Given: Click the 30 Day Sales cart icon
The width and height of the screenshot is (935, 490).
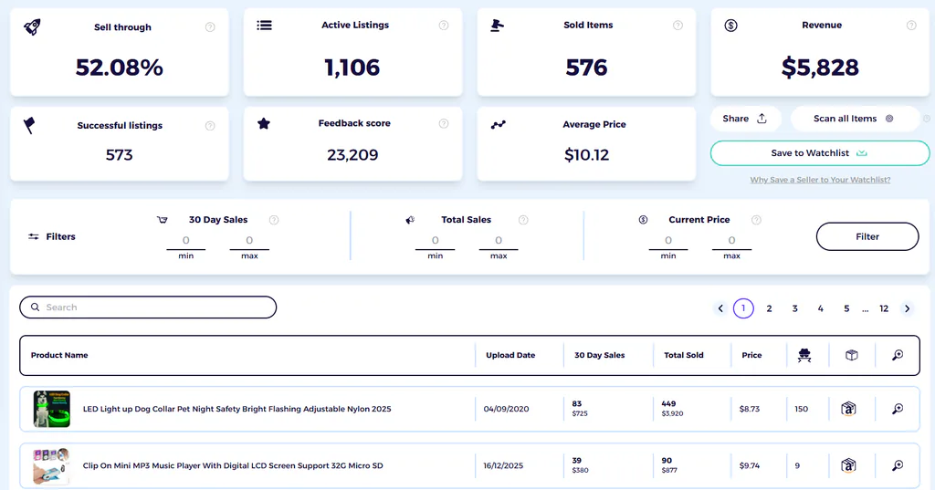Looking at the screenshot, I should pos(163,220).
